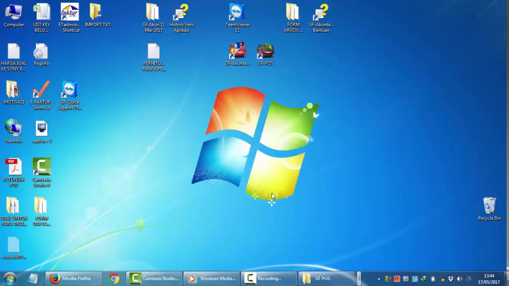Click the Internet Download Manager tray icon
Screen dimensions: 509x286
pos(424,279)
